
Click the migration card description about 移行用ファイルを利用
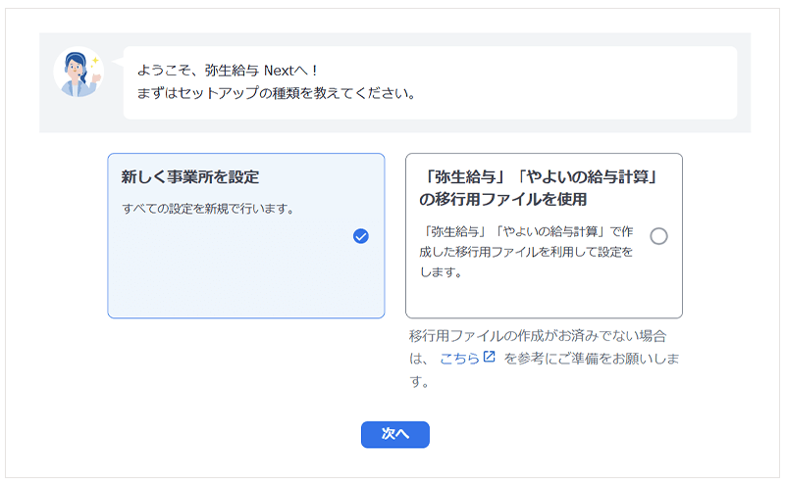click(530, 252)
